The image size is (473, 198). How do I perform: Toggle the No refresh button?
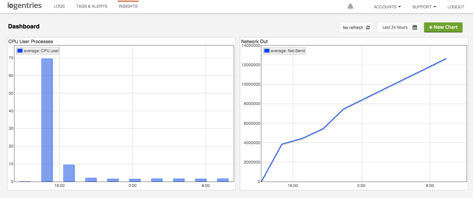click(353, 28)
